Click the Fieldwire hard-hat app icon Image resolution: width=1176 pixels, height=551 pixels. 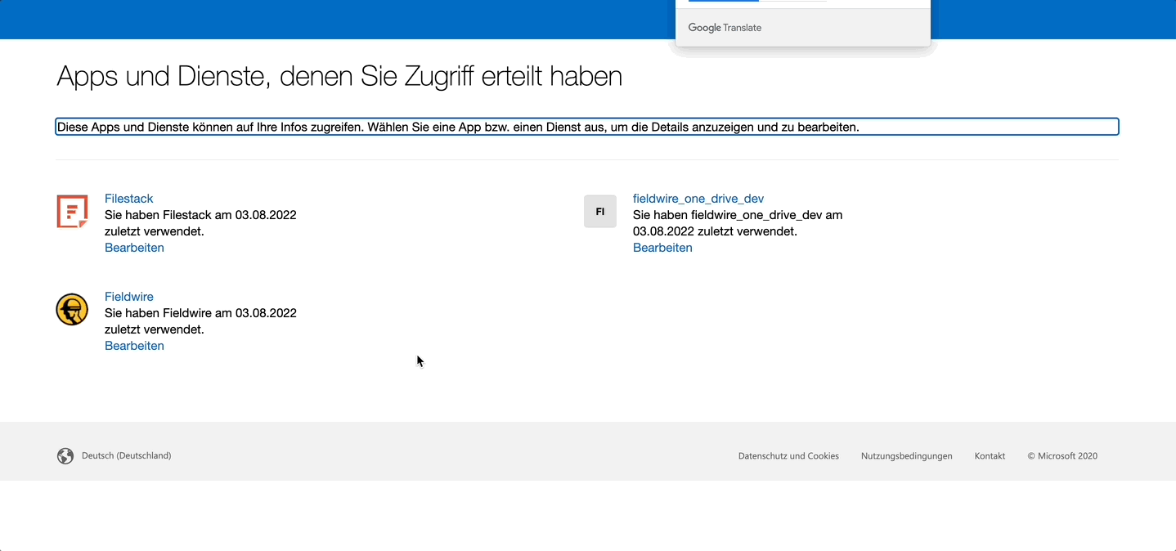72,309
